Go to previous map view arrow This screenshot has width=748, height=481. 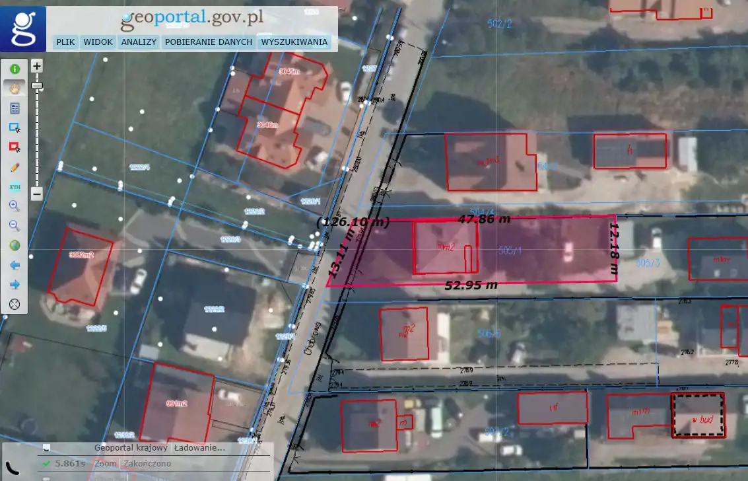tap(15, 266)
